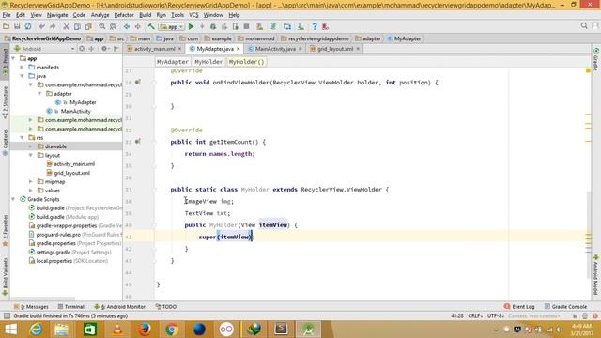This screenshot has height=338, width=601.
Task: Click the Find magnifier icon
Action: coord(102,26)
